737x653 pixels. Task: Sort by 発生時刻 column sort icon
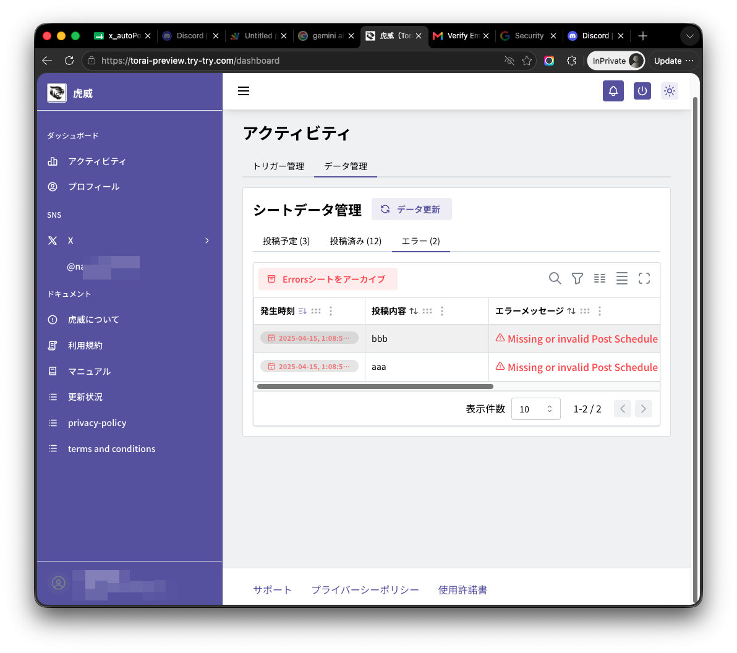302,311
